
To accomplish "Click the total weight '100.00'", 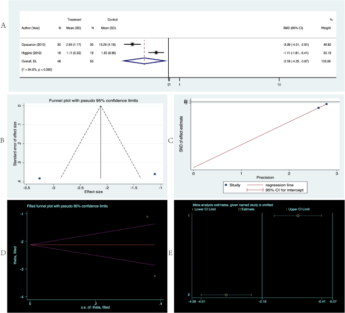I will (x=326, y=61).
